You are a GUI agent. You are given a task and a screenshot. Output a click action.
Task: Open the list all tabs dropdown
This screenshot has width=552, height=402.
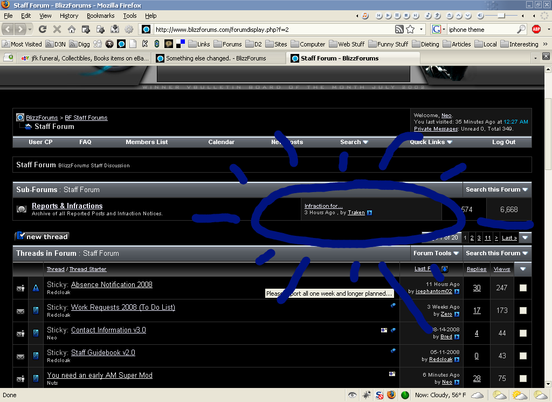tap(535, 58)
